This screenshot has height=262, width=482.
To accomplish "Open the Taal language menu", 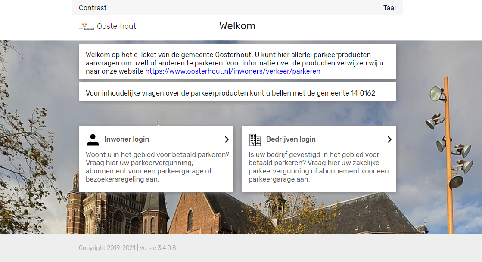I will [389, 8].
